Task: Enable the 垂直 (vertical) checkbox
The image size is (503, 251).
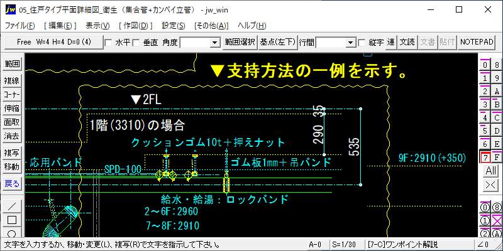Action: [136, 43]
